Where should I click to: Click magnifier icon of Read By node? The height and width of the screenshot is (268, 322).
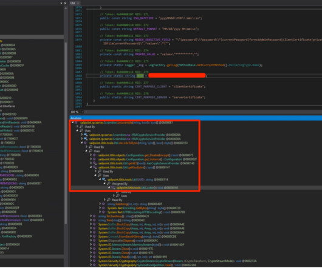pyautogui.click(x=109, y=199)
